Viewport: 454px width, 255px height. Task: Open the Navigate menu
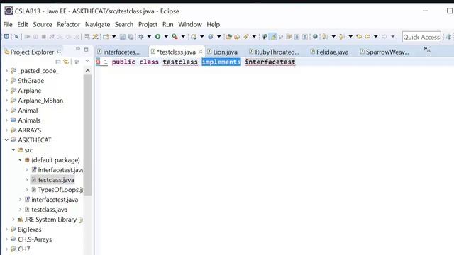click(x=97, y=24)
